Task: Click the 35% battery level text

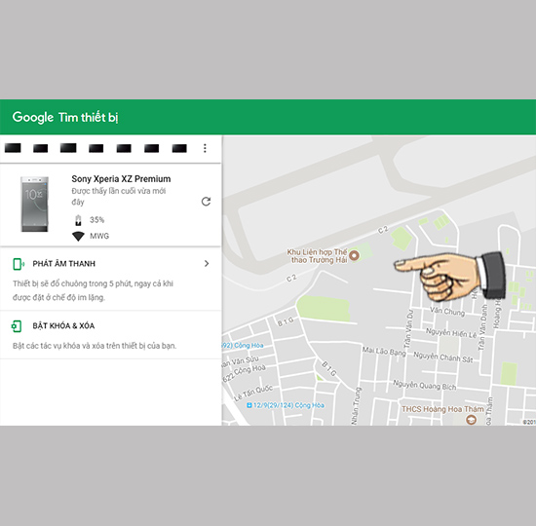Action: coord(97,220)
